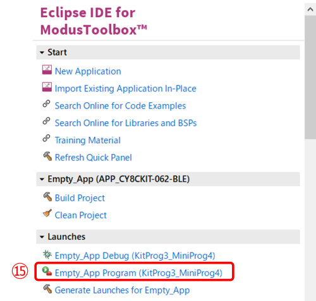Collapse the Start section arrow
316x301 pixels.
(42, 52)
